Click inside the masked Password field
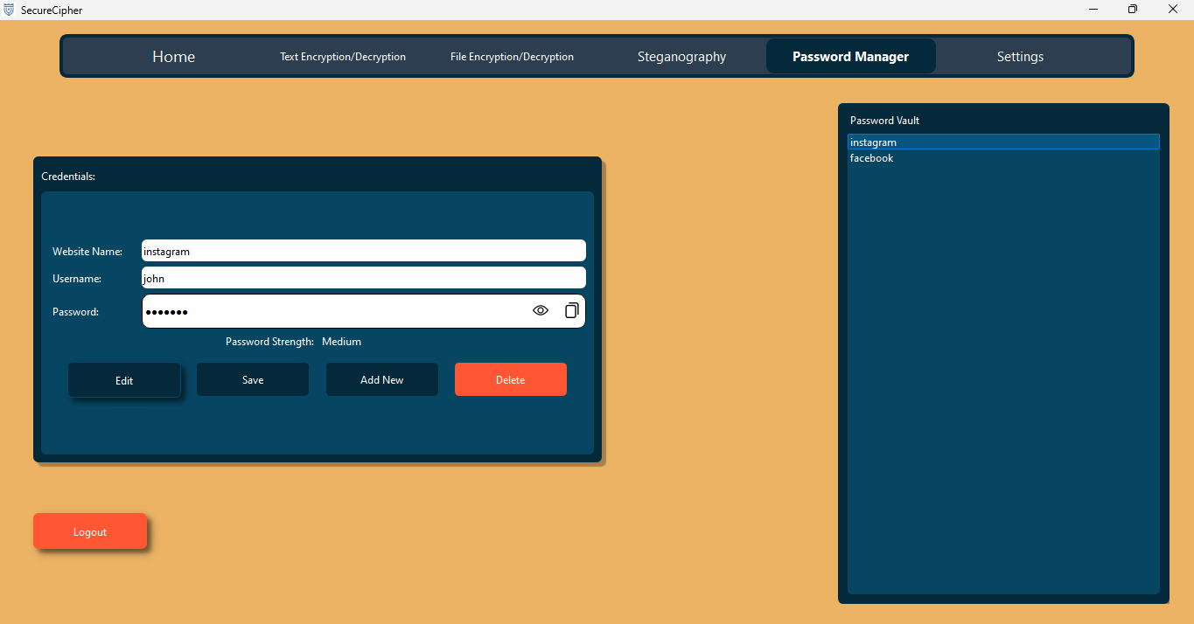Viewport: 1194px width, 624px height. tap(332, 311)
